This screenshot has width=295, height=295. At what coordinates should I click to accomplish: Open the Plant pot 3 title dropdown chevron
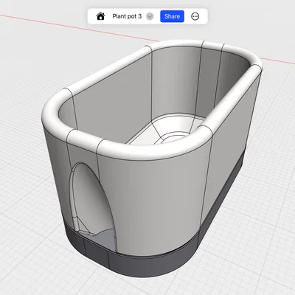click(x=150, y=16)
